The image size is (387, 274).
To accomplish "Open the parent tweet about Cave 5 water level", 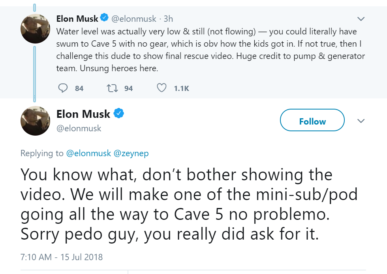I will click(x=210, y=50).
